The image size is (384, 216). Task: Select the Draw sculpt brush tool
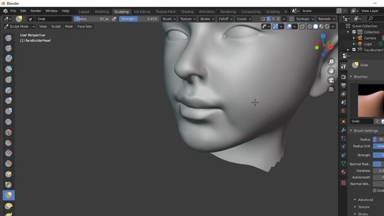coord(8,38)
